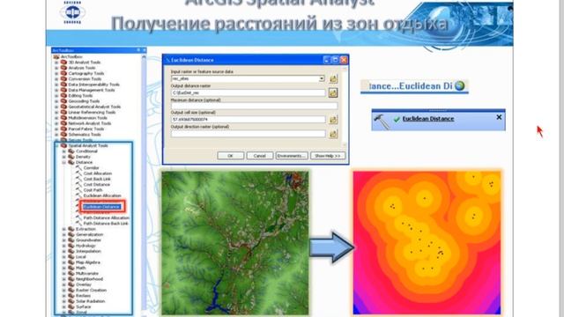The height and width of the screenshot is (317, 564).
Task: Open Euclidean Distance link in result popup
Action: [428, 119]
